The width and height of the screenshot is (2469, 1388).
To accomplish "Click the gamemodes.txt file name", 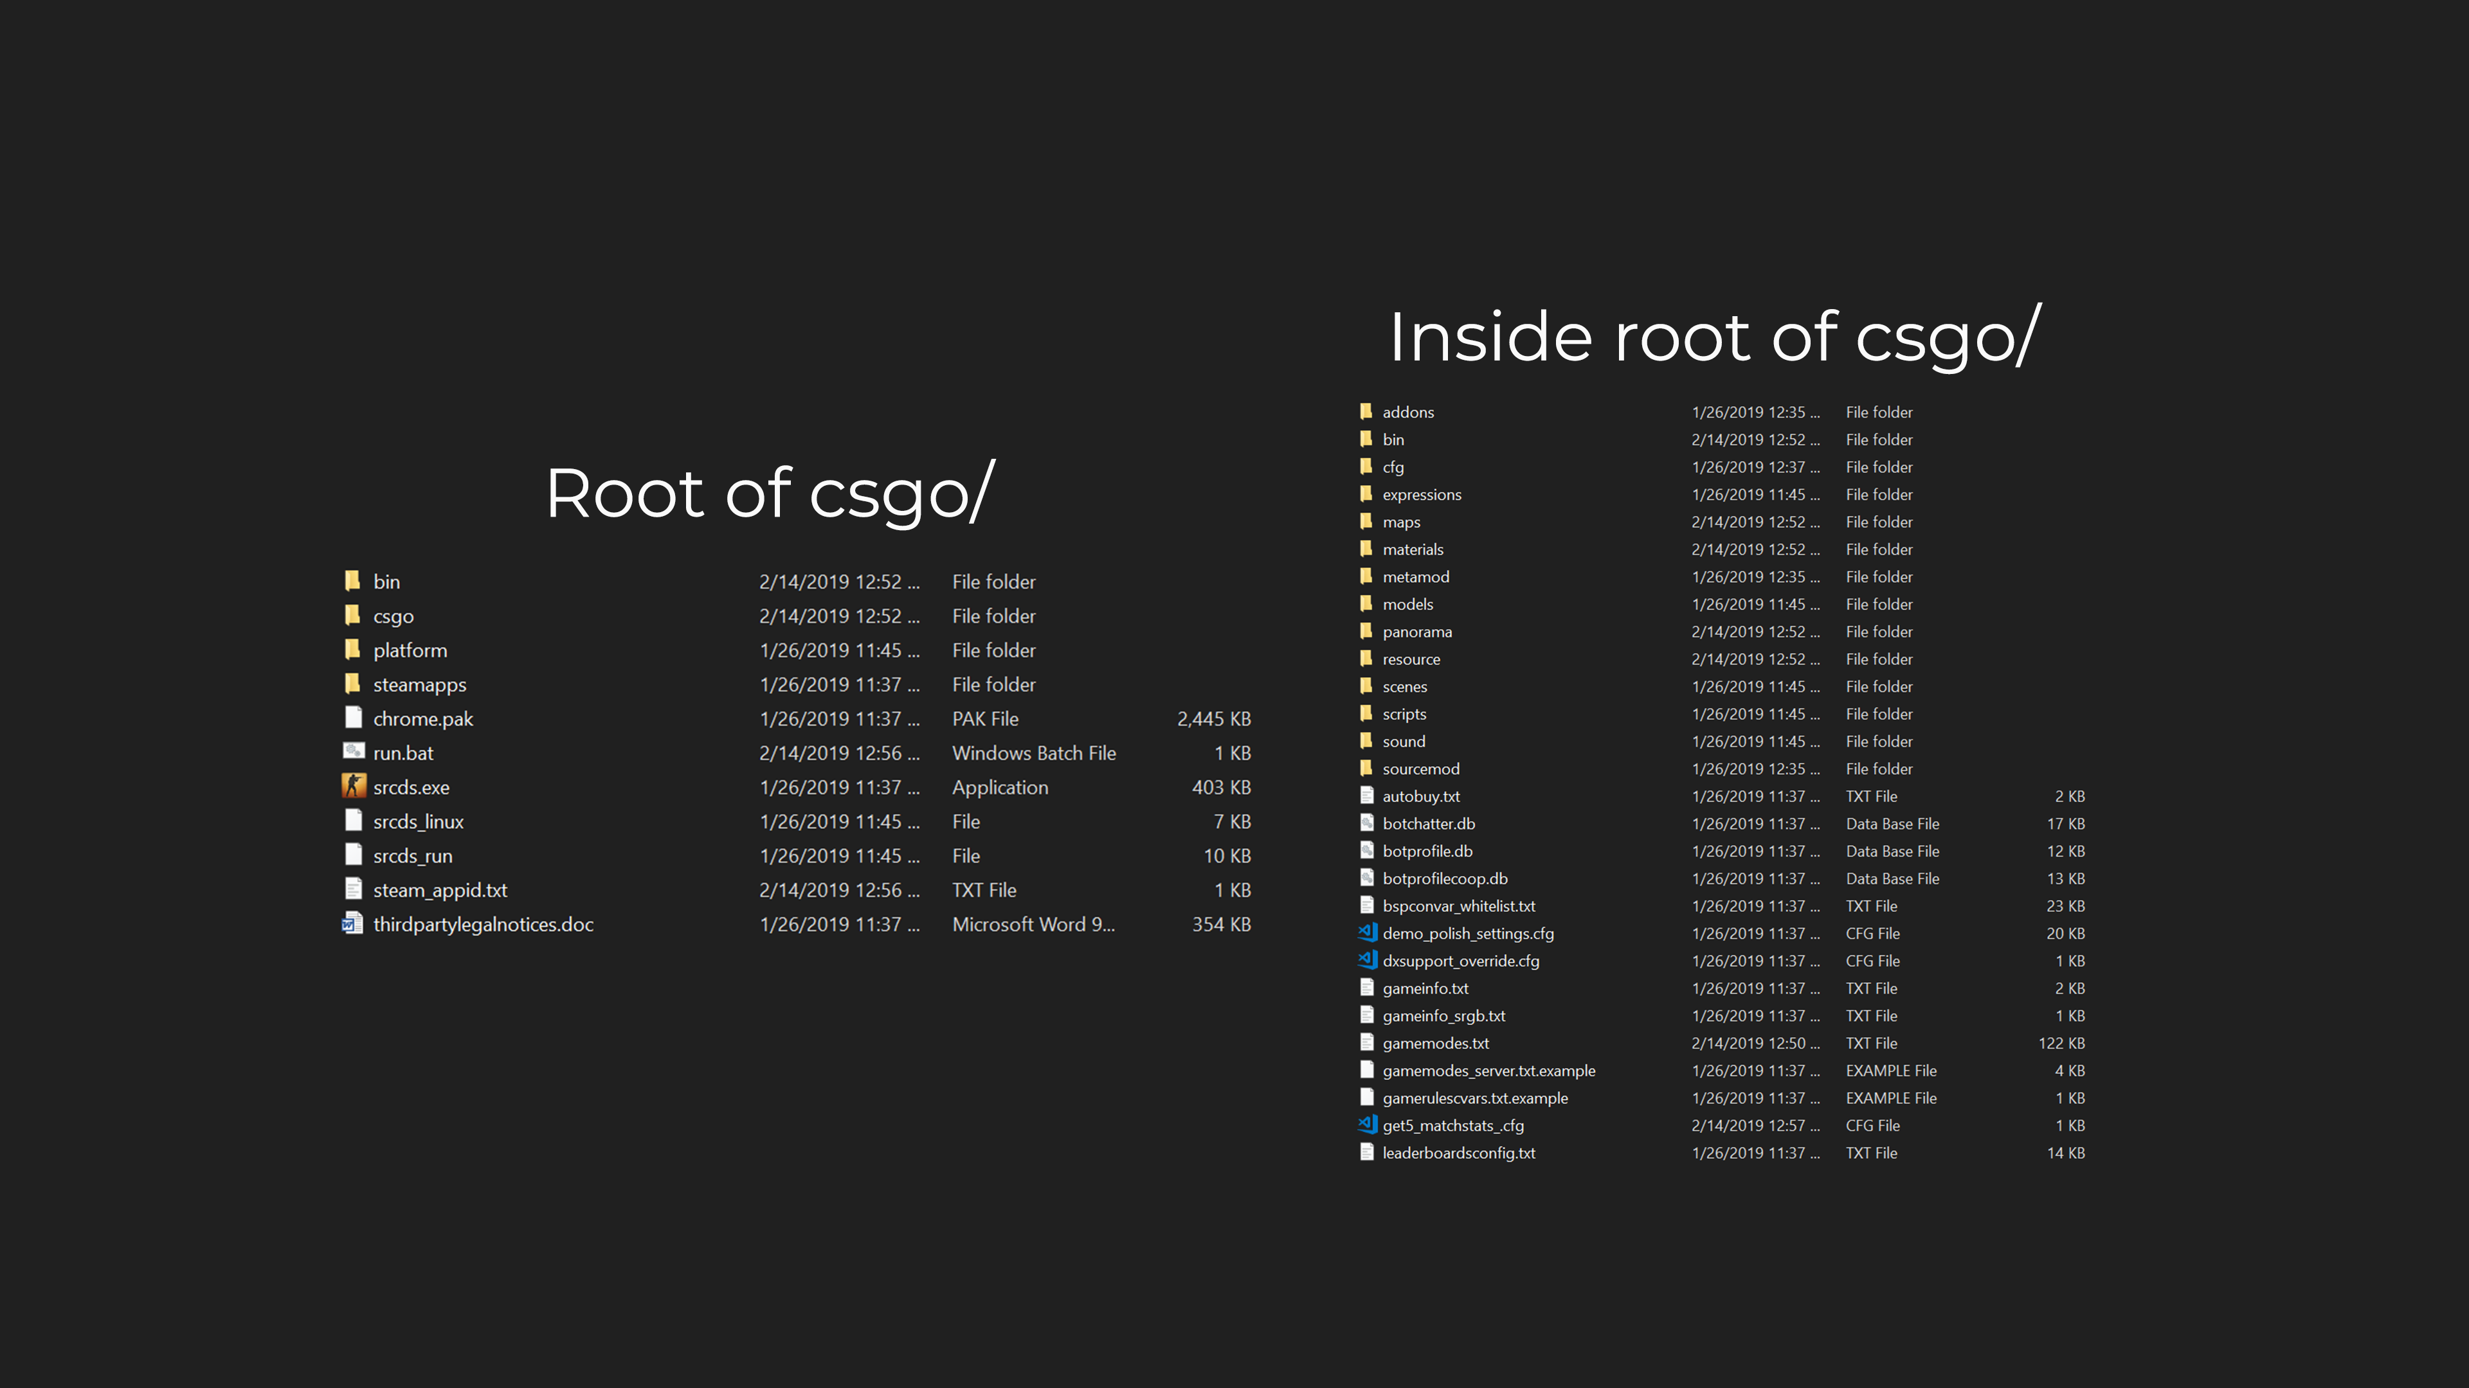I will pos(1436,1043).
